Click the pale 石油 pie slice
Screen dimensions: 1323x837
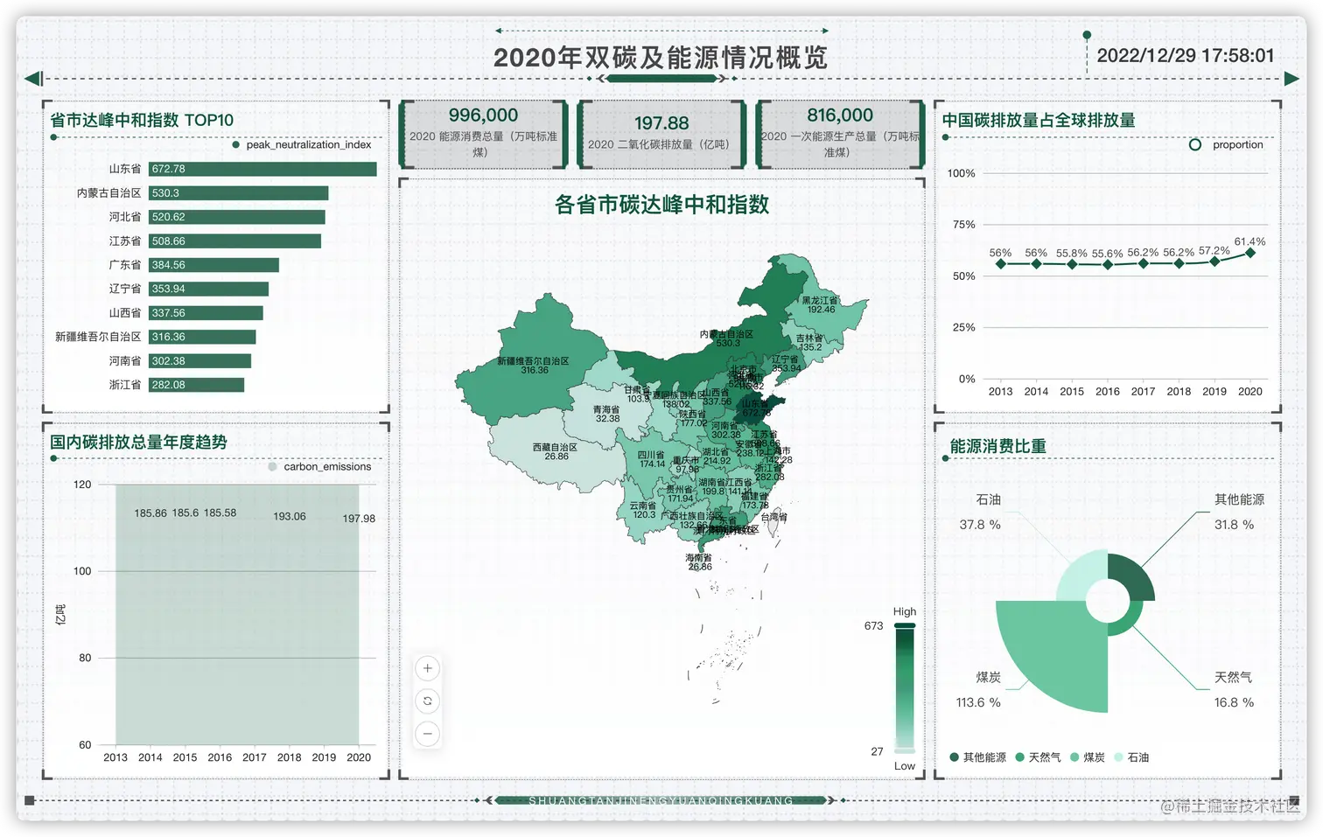click(1081, 575)
